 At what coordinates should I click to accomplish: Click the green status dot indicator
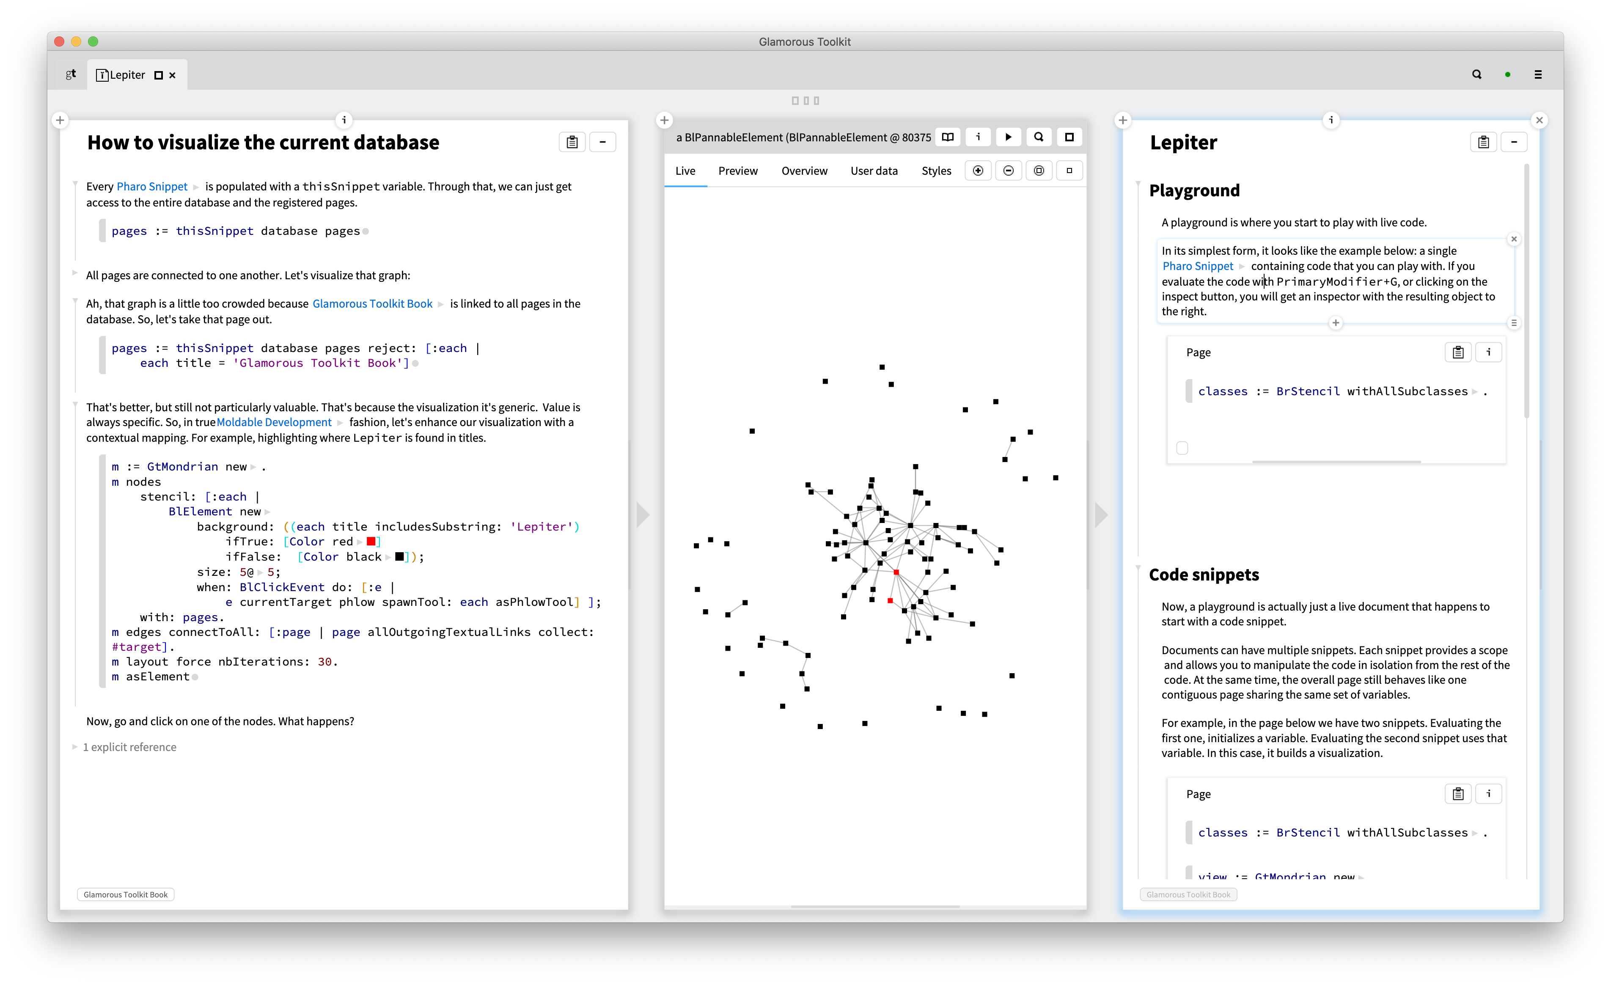pos(1507,74)
